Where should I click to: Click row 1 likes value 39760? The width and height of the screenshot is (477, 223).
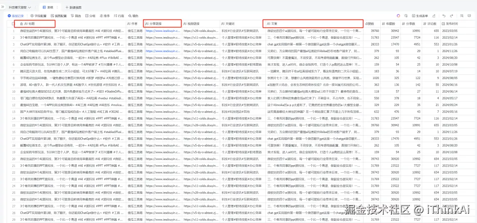[x=374, y=31]
